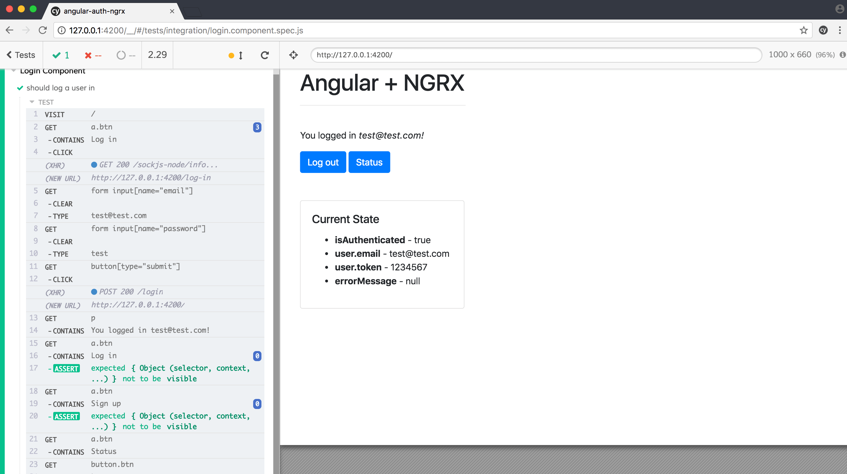847x474 pixels.
Task: Click the pending tests circle icon
Action: pyautogui.click(x=121, y=55)
